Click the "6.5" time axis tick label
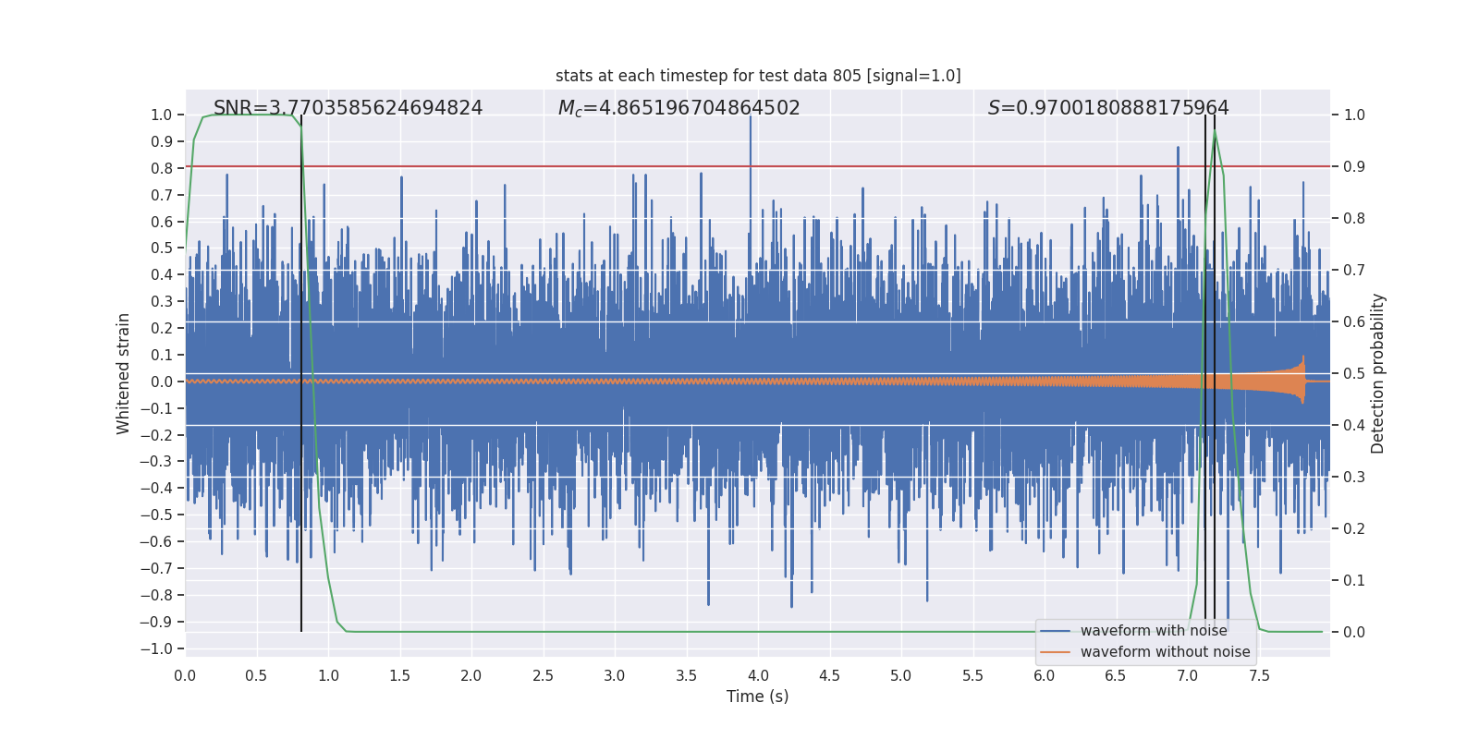This screenshot has width=1479, height=739. [x=1116, y=675]
